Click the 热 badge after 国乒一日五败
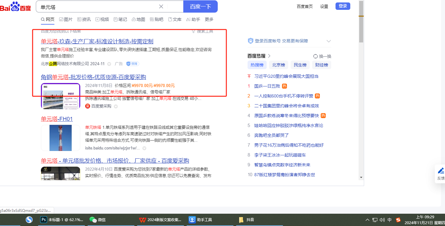 [x=284, y=86]
